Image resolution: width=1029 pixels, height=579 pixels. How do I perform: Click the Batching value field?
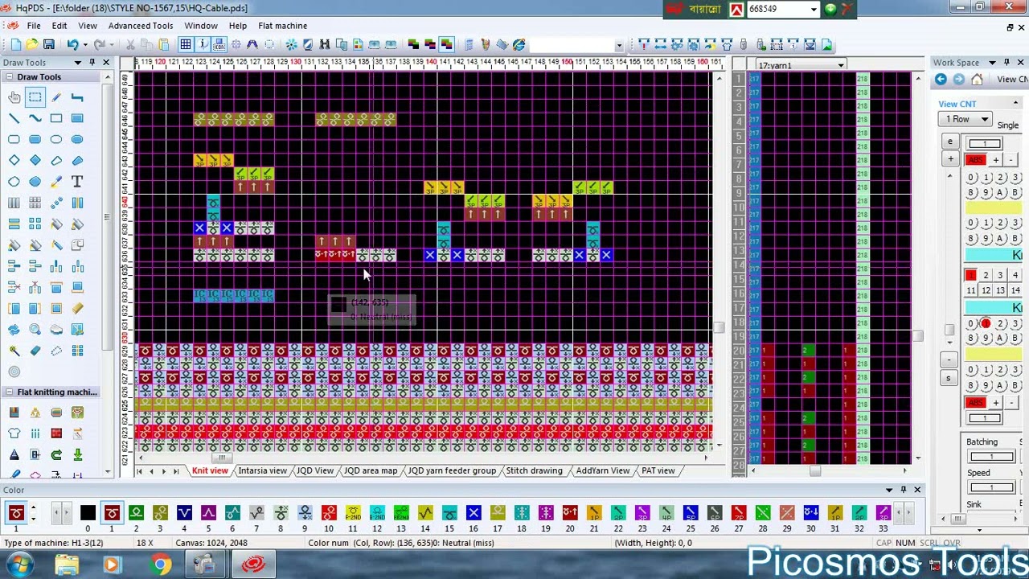pos(991,457)
